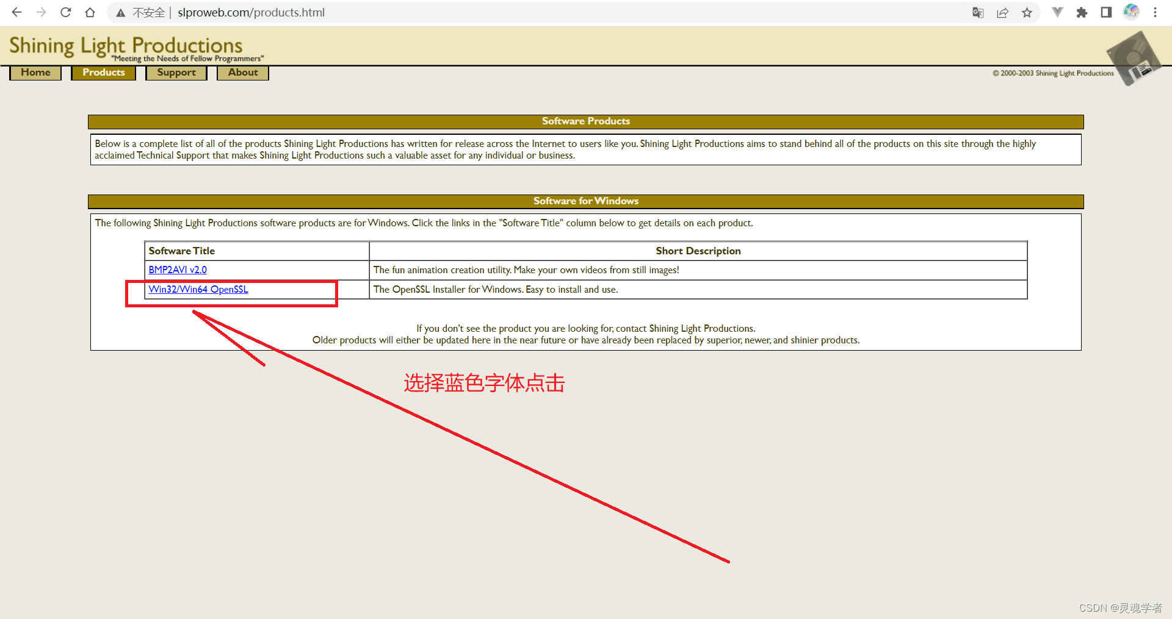Open the Win32/Win64 OpenSSL link

pyautogui.click(x=198, y=289)
